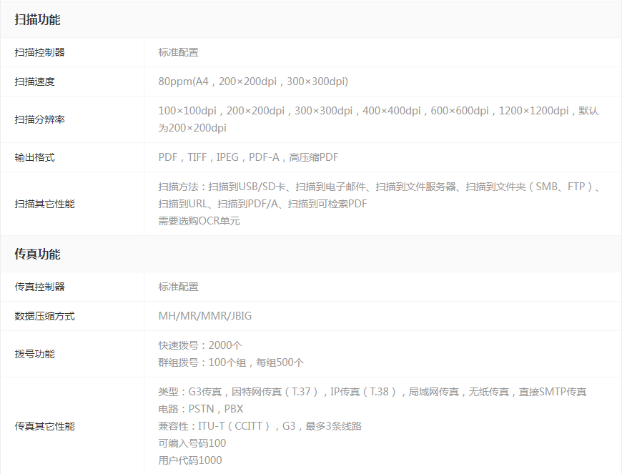Click the 需要选购OCR单元 note text

(199, 220)
